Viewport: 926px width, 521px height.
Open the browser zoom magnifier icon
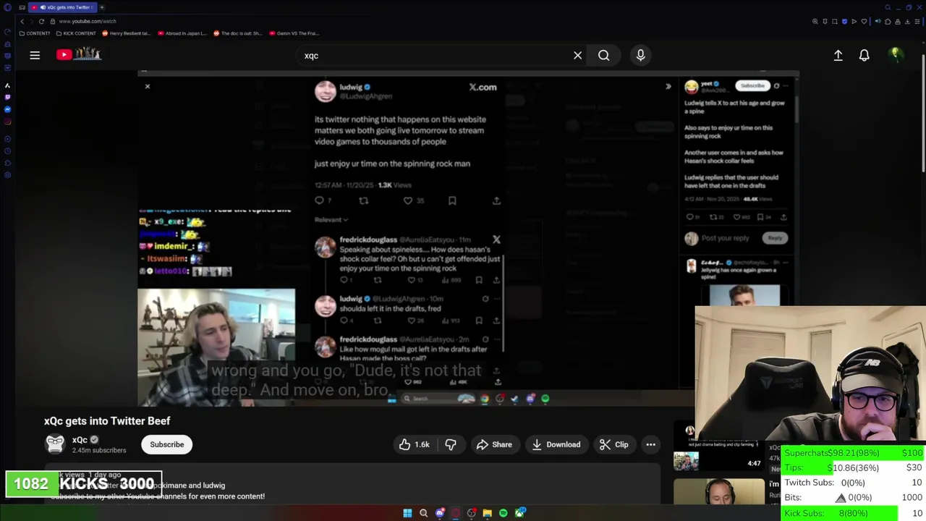pos(815,22)
